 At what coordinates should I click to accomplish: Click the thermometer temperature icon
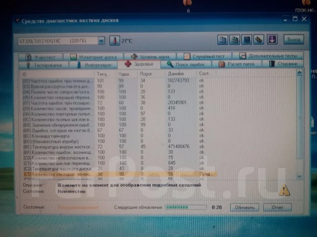[x=114, y=40]
